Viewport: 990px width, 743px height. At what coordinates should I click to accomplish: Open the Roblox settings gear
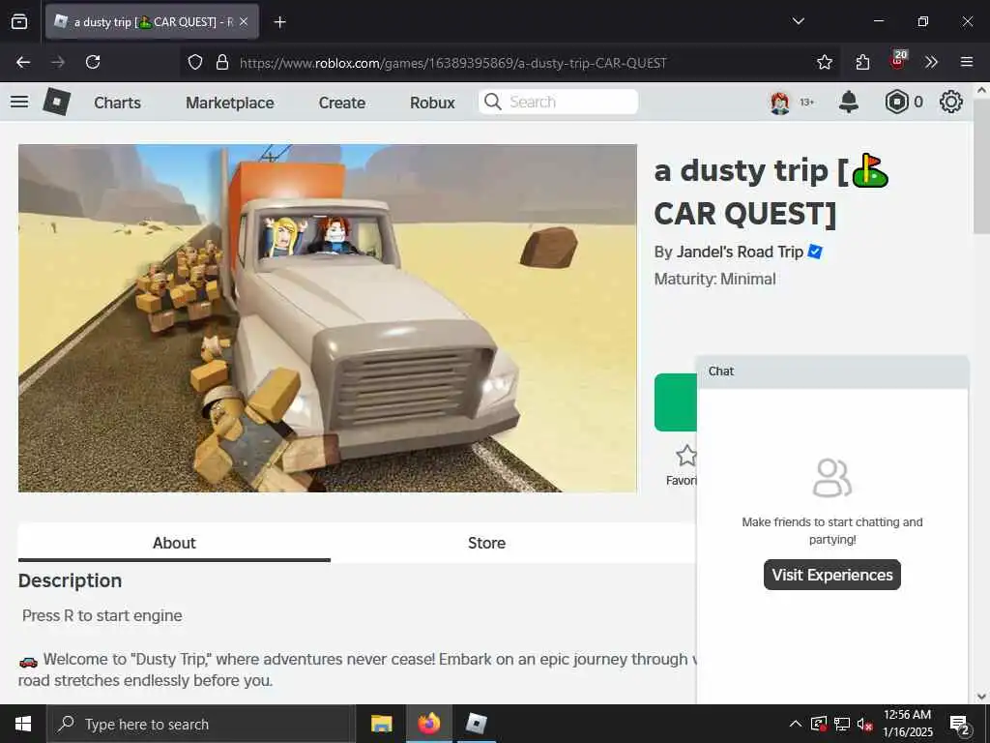[951, 102]
